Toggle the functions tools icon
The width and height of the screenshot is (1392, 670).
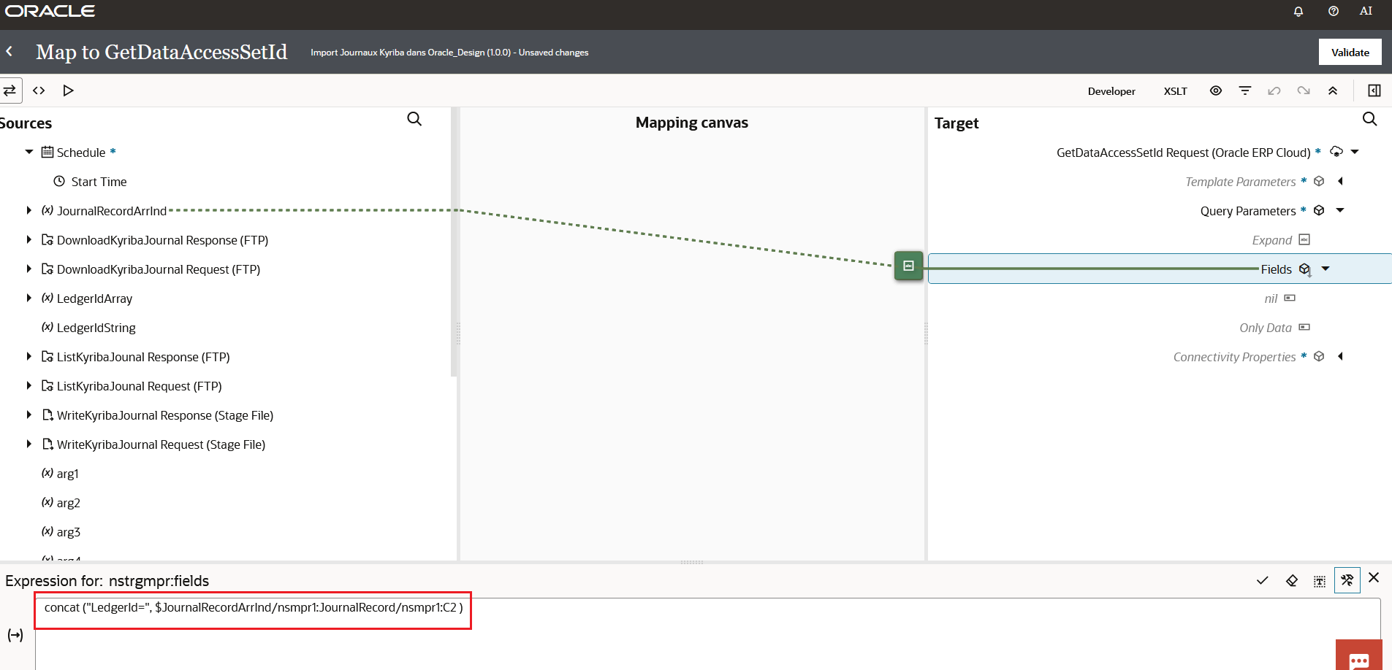pos(1347,580)
